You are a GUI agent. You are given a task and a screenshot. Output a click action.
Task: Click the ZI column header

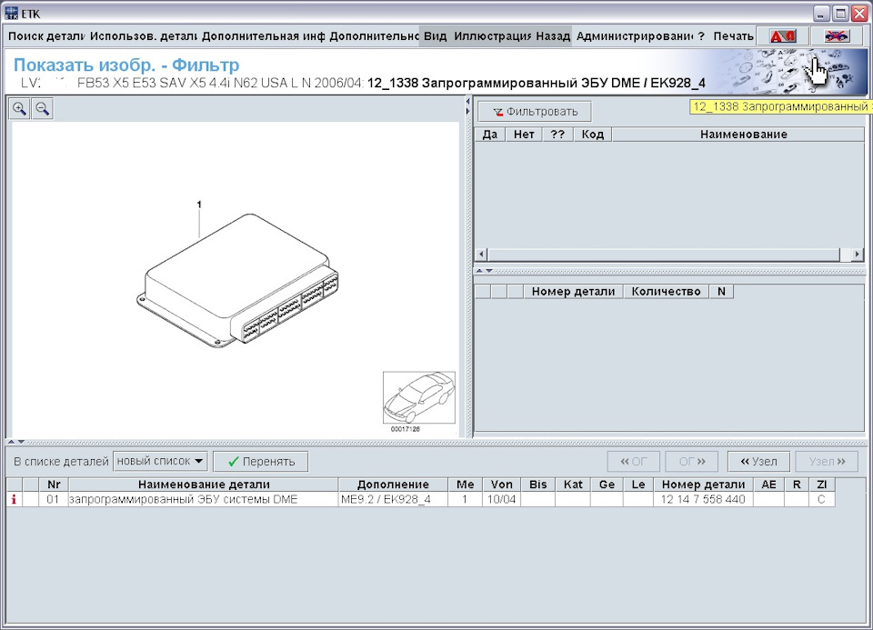822,485
